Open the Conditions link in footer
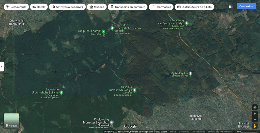Screen dimensions: 260x133 click(x=184, y=132)
